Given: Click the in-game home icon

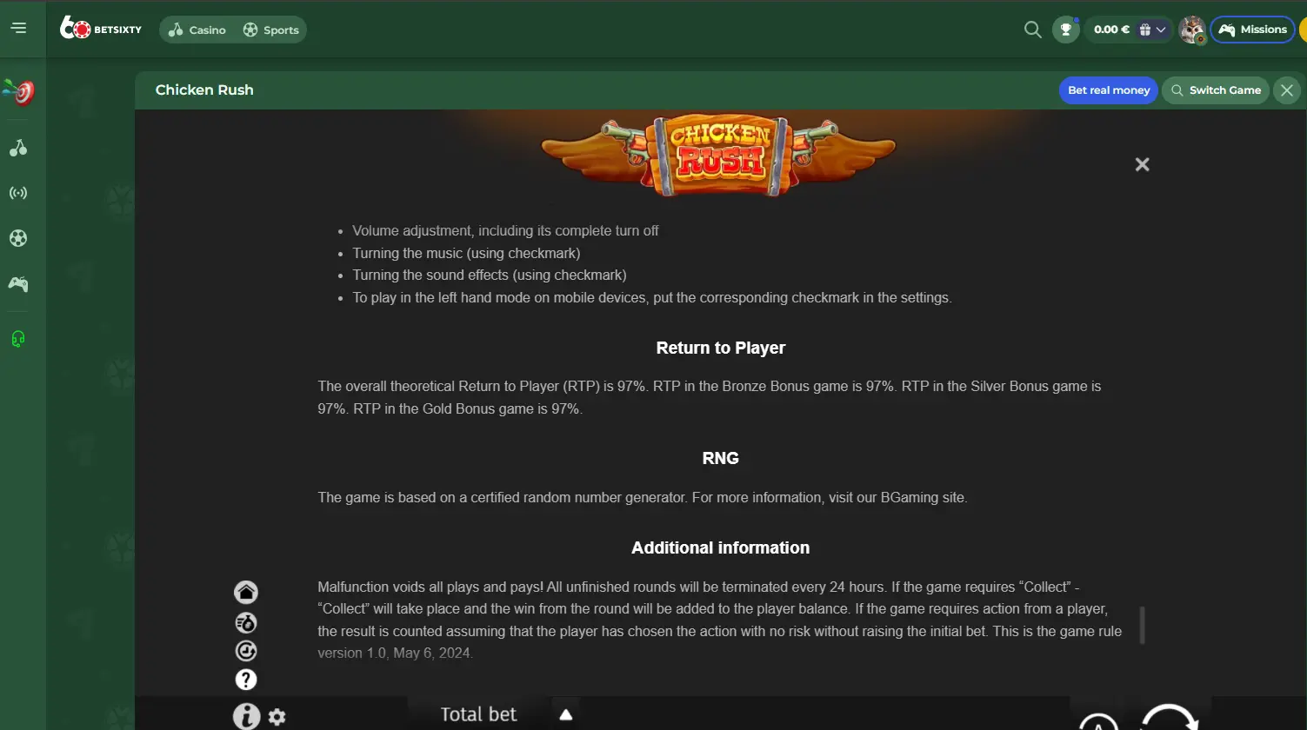Looking at the screenshot, I should coord(246,592).
